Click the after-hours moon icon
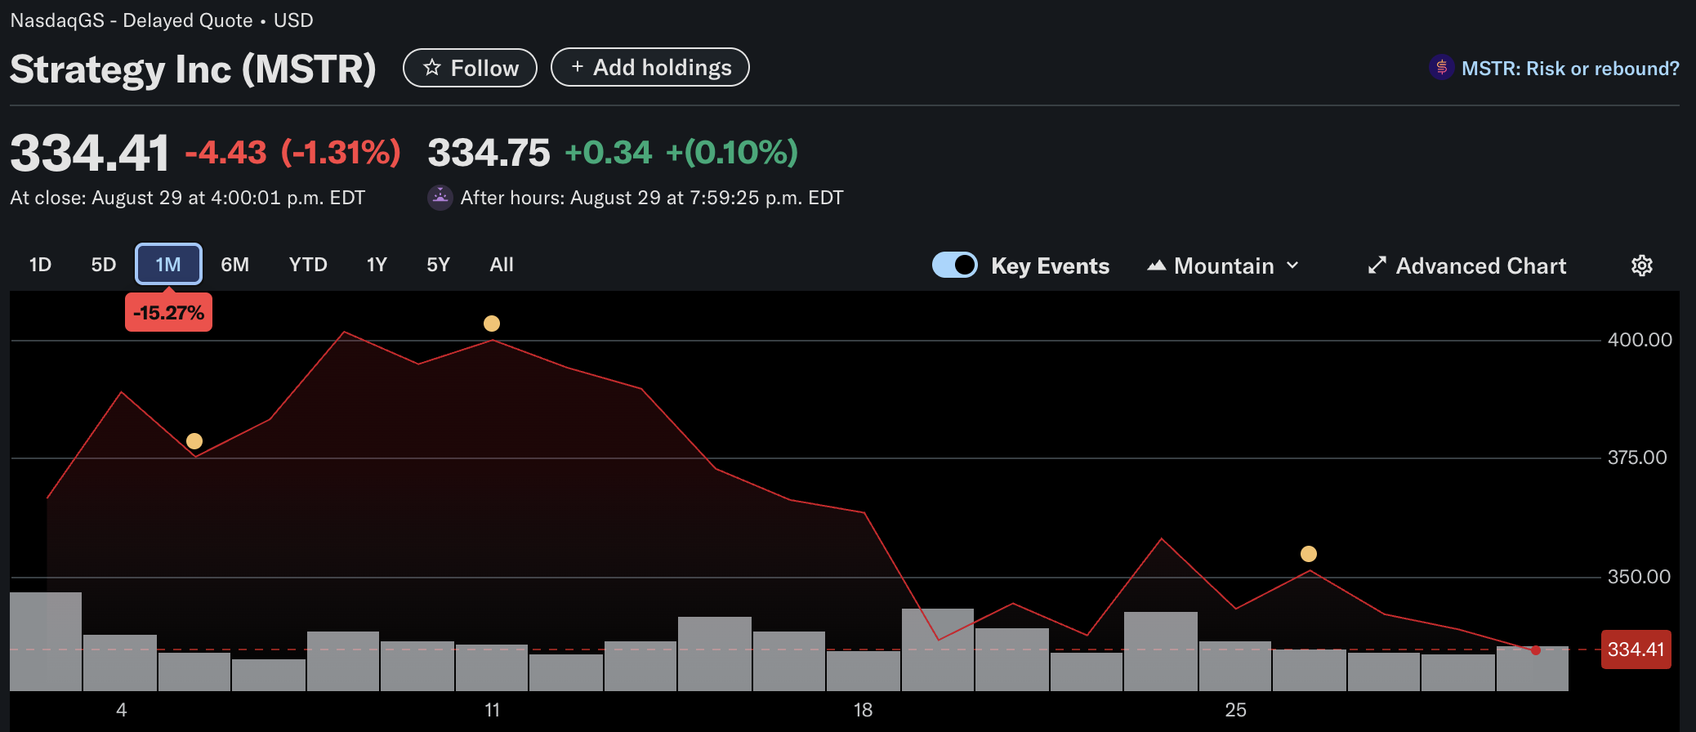Image resolution: width=1696 pixels, height=732 pixels. click(x=440, y=198)
